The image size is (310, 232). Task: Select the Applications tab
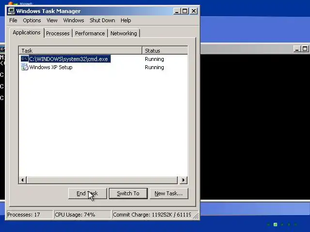click(27, 32)
